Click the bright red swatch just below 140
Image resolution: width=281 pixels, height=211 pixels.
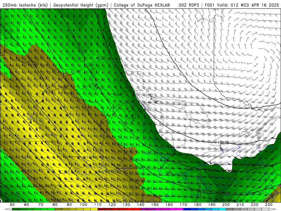[x=137, y=209]
